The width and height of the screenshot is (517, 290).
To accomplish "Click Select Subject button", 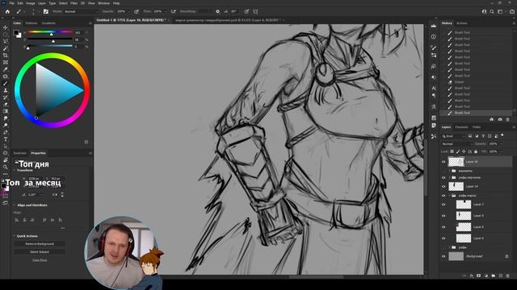I will point(40,252).
